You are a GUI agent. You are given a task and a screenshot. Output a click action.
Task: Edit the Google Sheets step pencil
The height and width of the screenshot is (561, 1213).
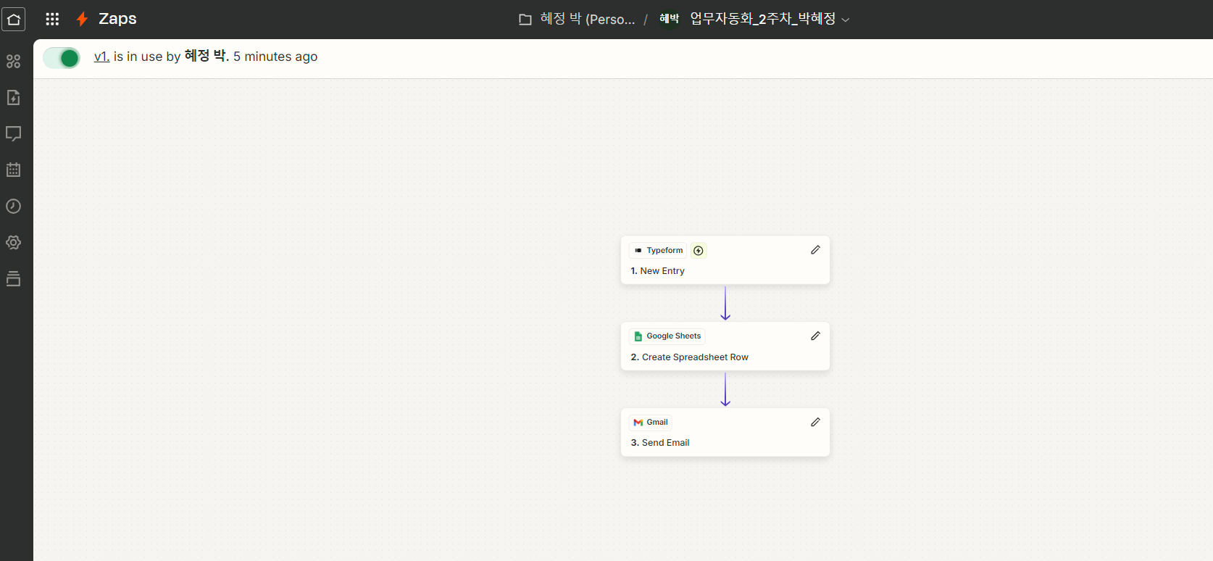[x=815, y=336]
